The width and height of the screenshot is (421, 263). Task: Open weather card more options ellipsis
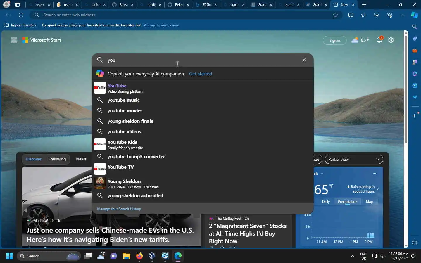[x=374, y=174]
